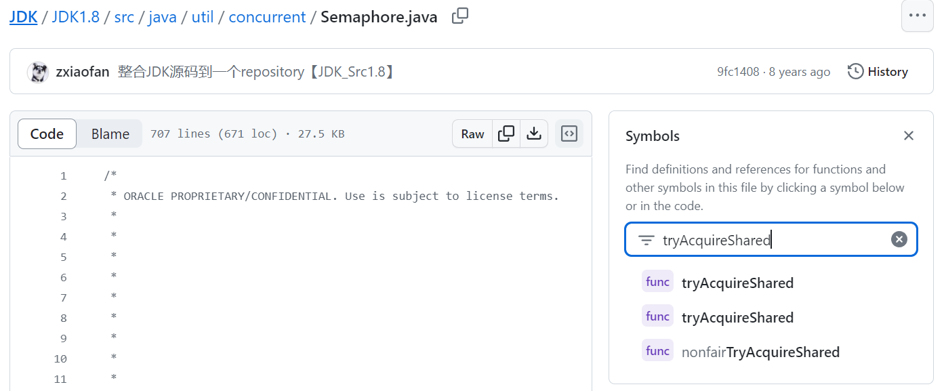Open the three-dot more options menu
The image size is (944, 391).
917,16
